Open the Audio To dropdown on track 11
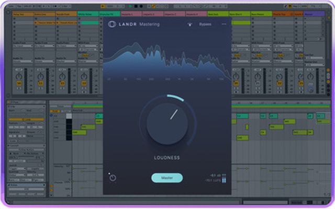Image resolution: width=335 pixels, height=209 pixels. (44, 61)
